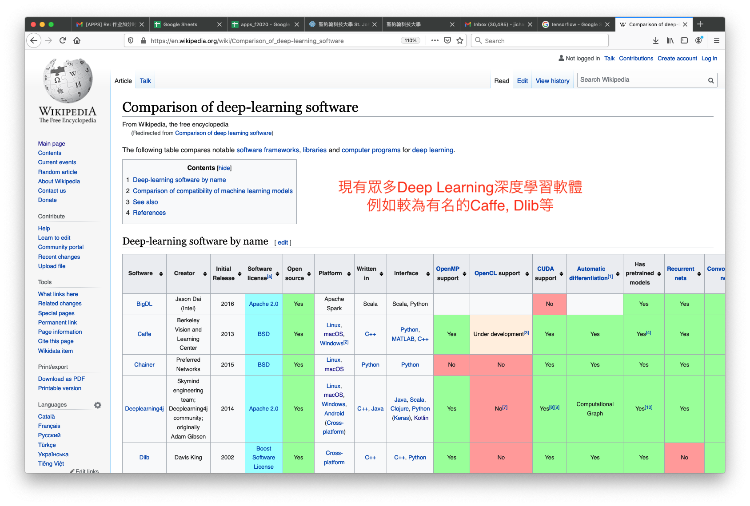Viewport: 750px width, 506px height.
Task: Open the View history tab
Action: point(552,81)
